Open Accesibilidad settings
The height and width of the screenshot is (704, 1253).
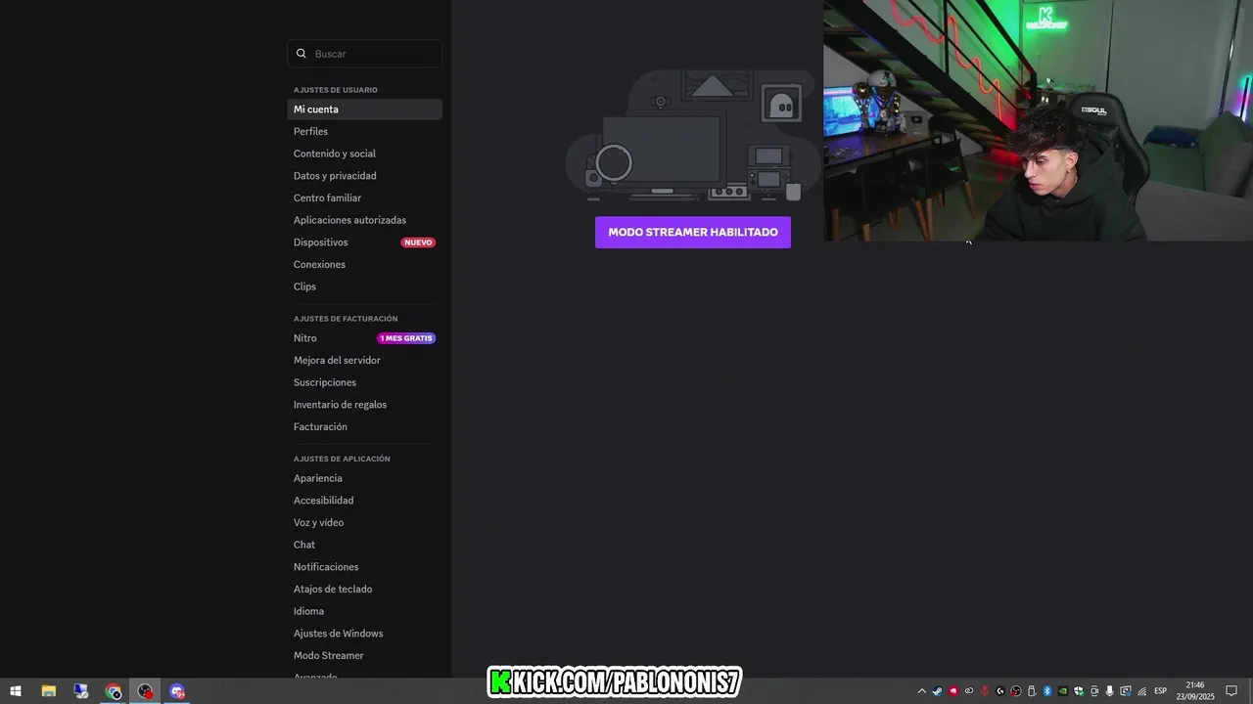364,501
